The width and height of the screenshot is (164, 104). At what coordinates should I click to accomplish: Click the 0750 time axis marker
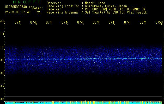[159, 23]
